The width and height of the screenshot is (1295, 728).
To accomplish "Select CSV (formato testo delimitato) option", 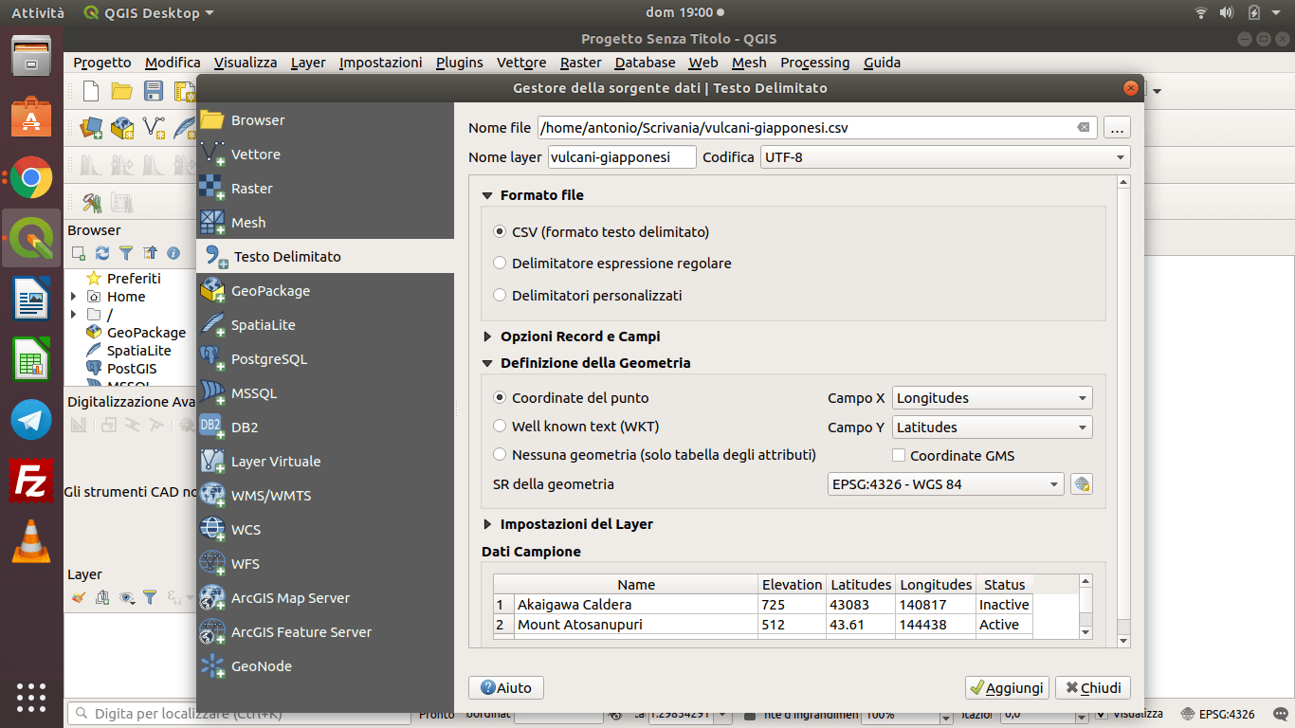I will [x=601, y=232].
